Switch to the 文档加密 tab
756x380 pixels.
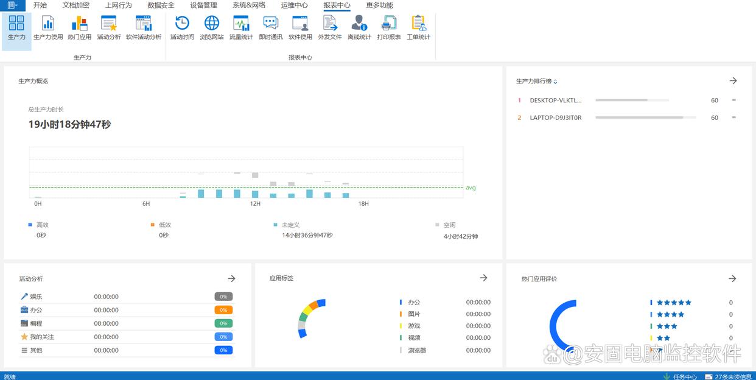pyautogui.click(x=75, y=5)
